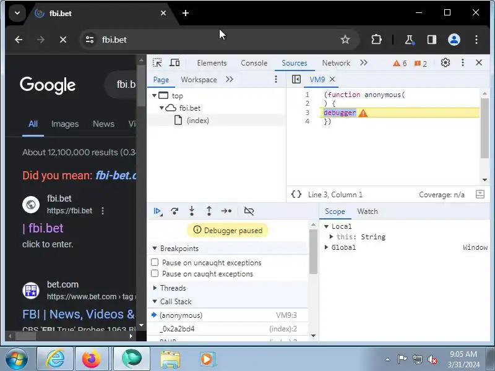Open Windows Start menu orb
Image resolution: width=495 pixels, height=371 pixels.
pos(17,359)
